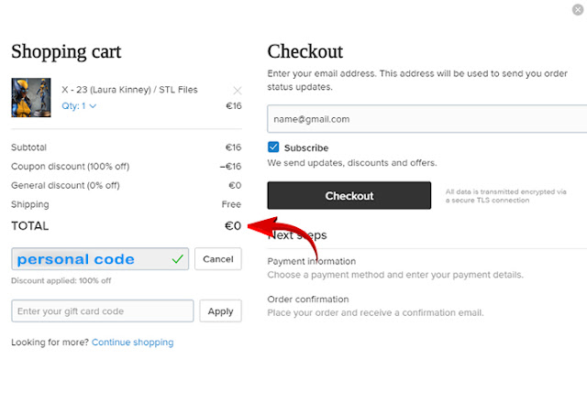Open the X - 23 (Laura Kinney) product title

tap(129, 90)
